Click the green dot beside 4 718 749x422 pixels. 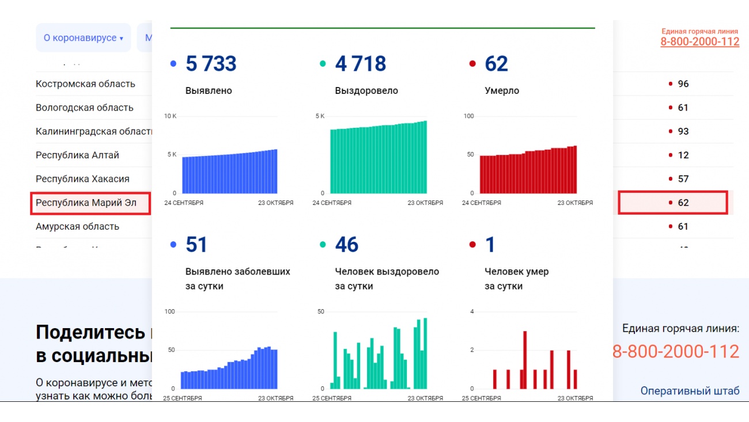point(323,64)
